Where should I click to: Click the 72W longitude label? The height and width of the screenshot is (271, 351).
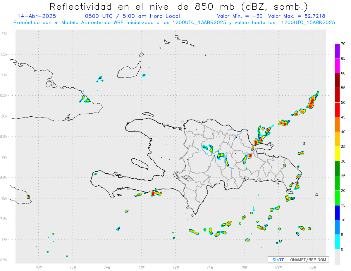[x=175, y=267]
